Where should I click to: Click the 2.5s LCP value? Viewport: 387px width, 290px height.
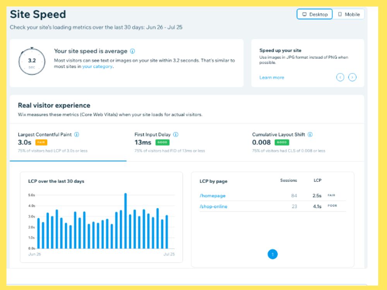point(317,196)
